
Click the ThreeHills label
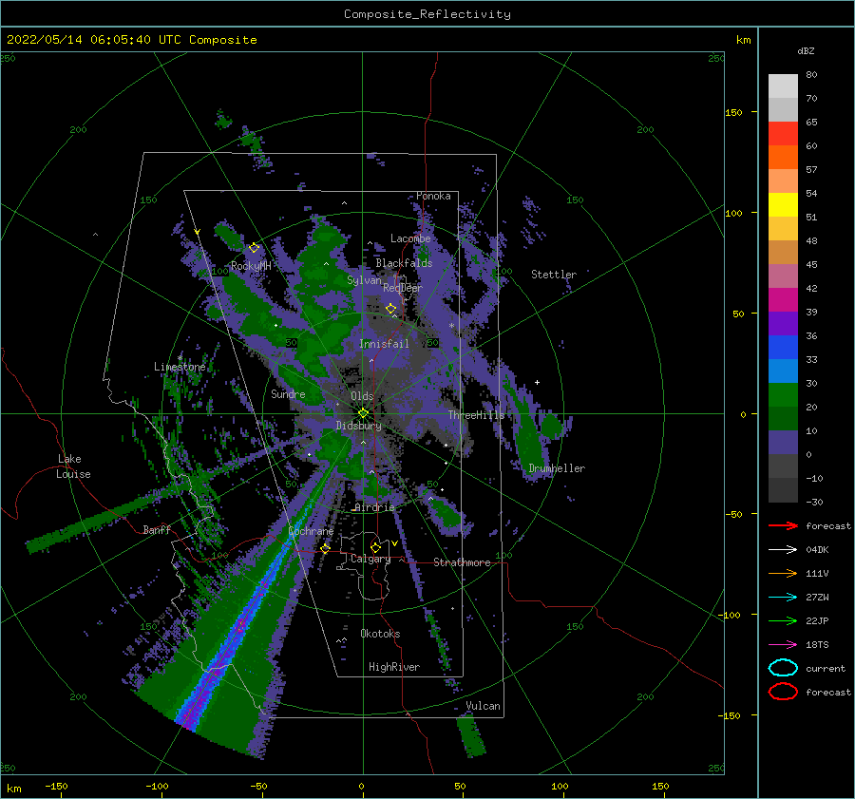click(x=477, y=415)
